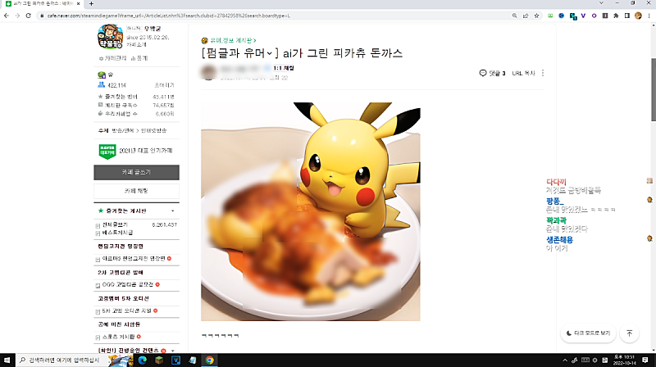Open the board under 2차 고멤리콘 발매

tap(128, 284)
